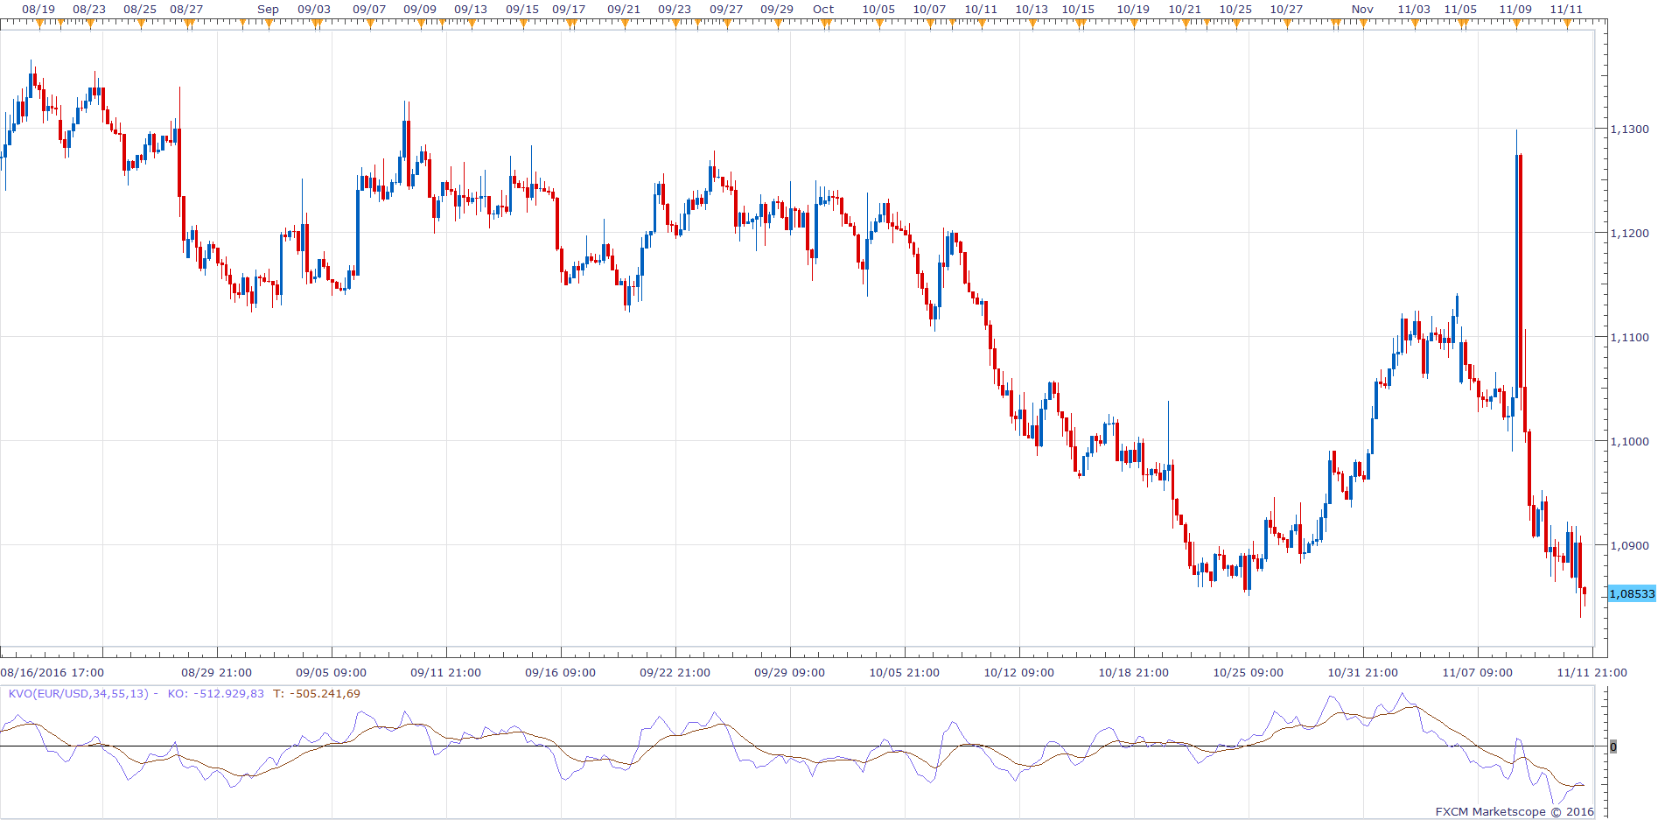Click the 08/23 label on top date axis
Image resolution: width=1665 pixels, height=820 pixels.
pyautogui.click(x=89, y=9)
